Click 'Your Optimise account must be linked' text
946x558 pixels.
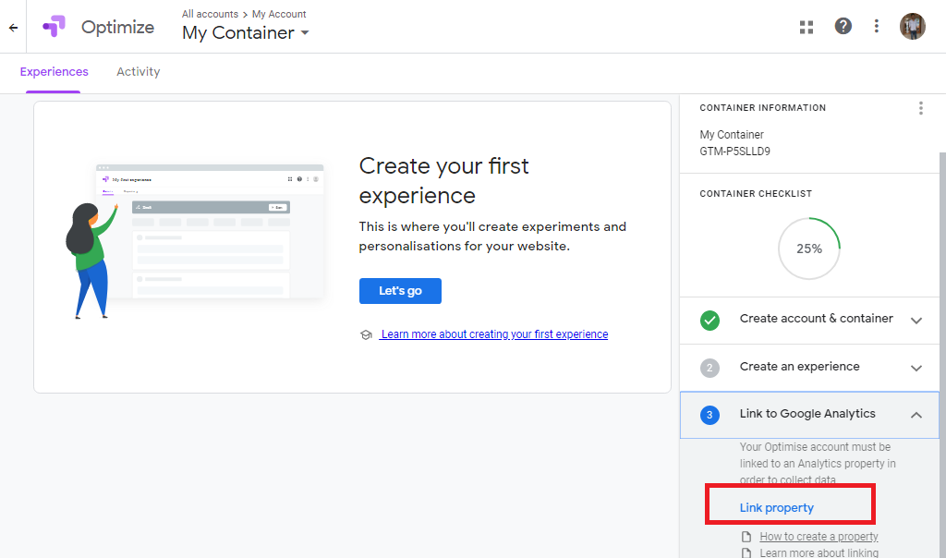point(818,463)
